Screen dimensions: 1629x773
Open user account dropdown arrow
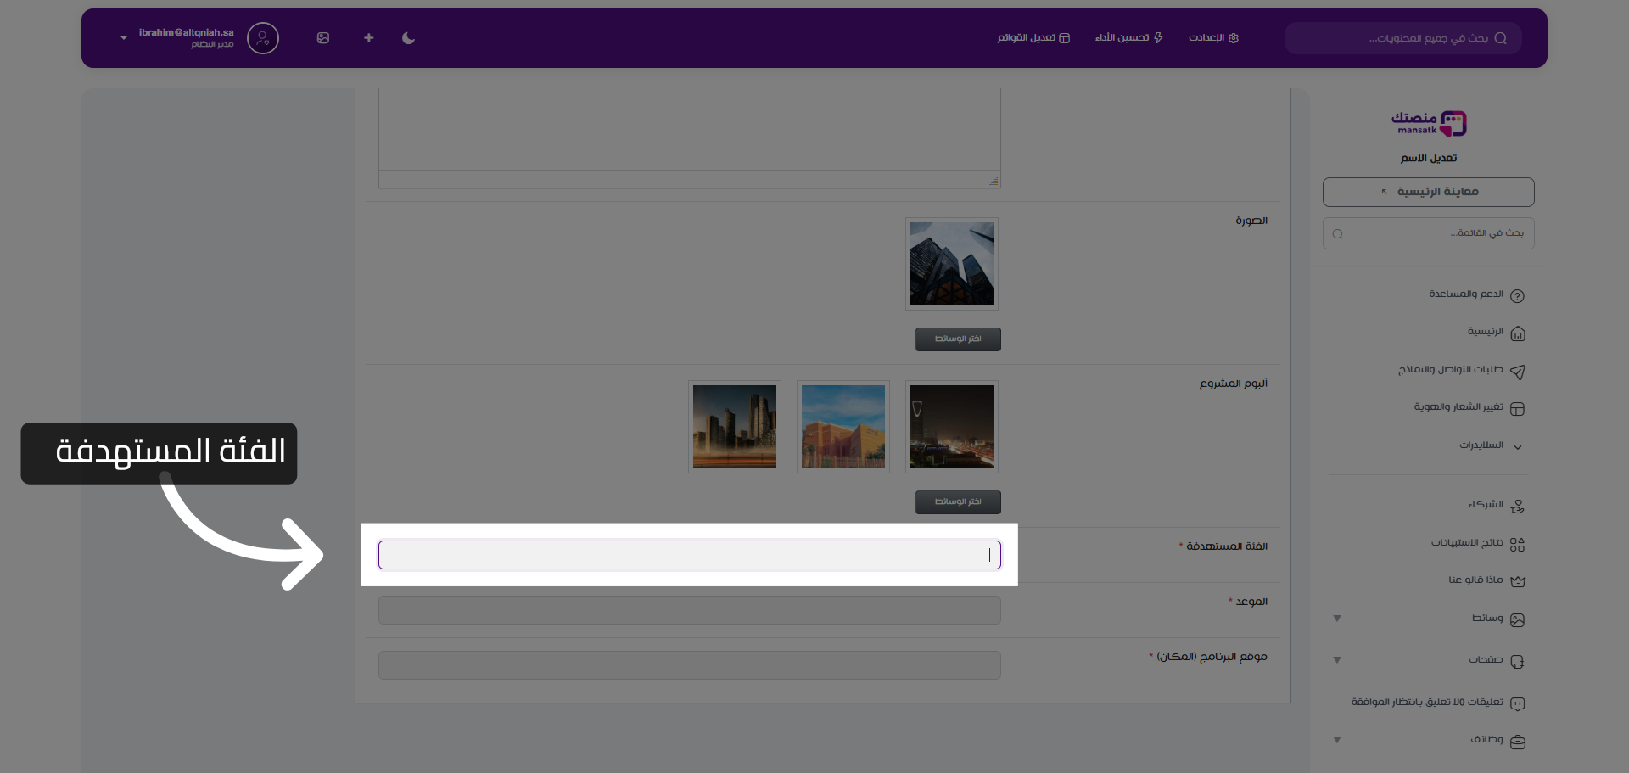(x=124, y=38)
